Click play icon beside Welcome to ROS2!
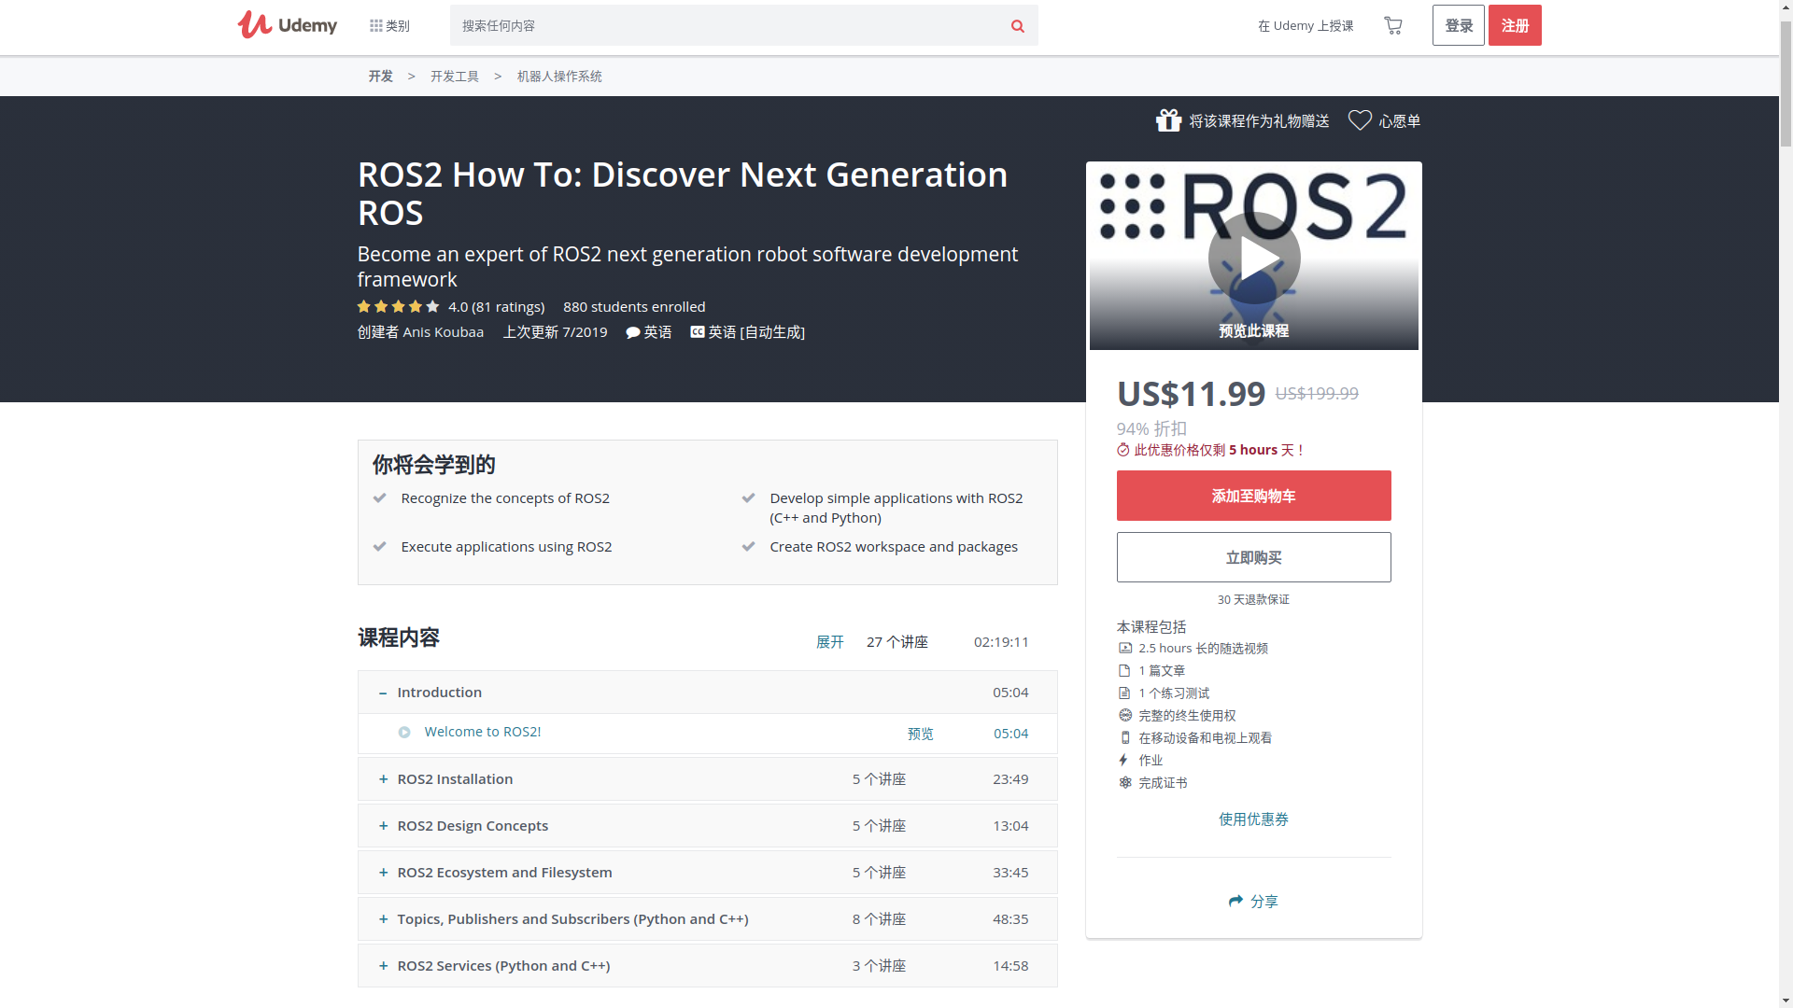The height and width of the screenshot is (1008, 1793). 404,733
